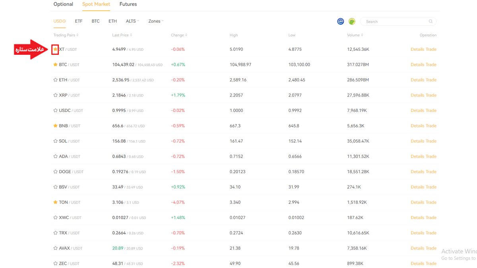This screenshot has height=268, width=477.
Task: Open Trade for SOL/USDT
Action: click(431, 141)
